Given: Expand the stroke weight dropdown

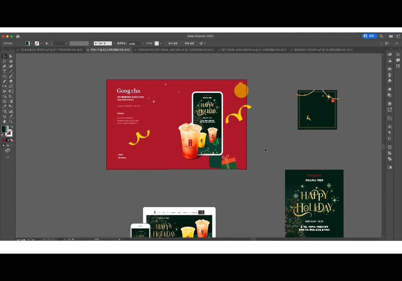Looking at the screenshot, I should click(66, 43).
